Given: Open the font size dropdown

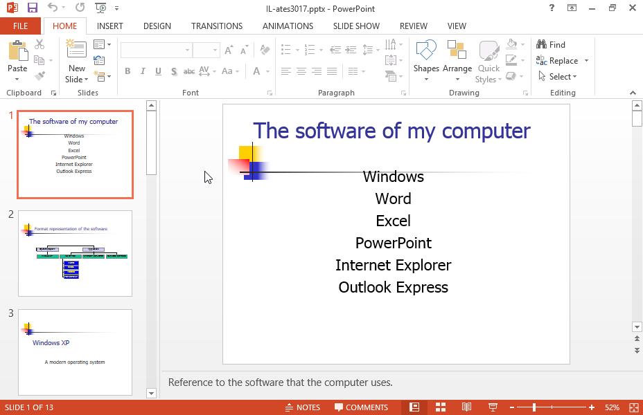Looking at the screenshot, I should pos(215,50).
